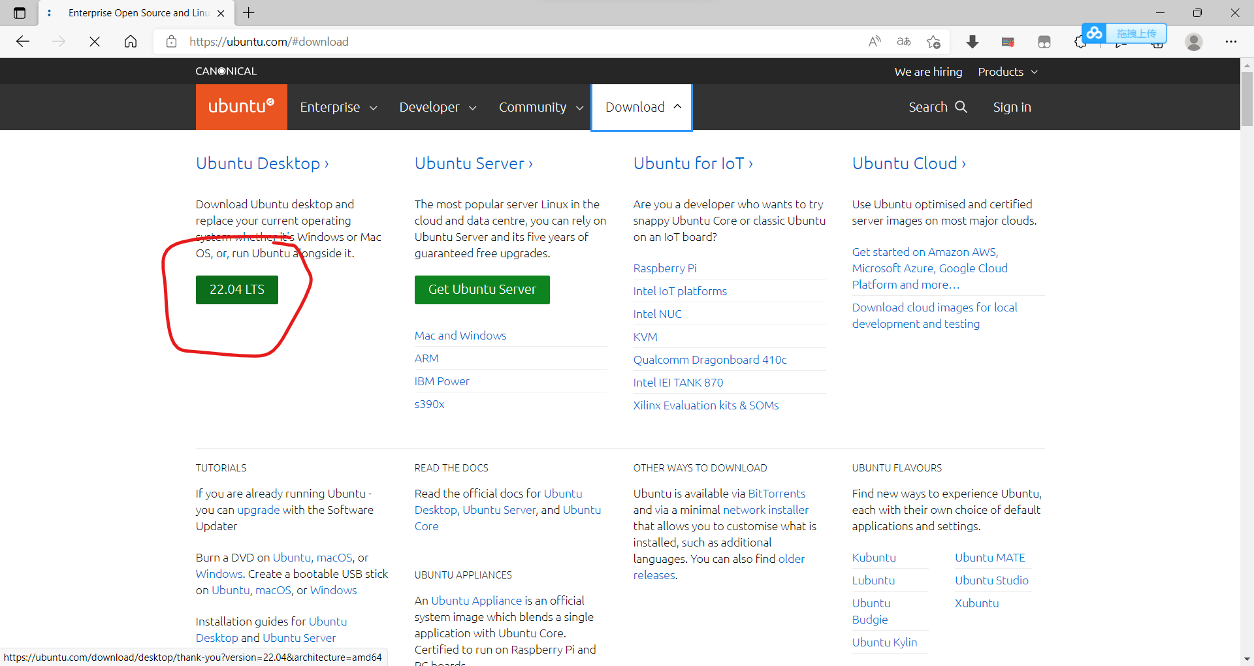Open the Ubuntu Cloud heading link
Image resolution: width=1254 pixels, height=666 pixels.
point(909,163)
